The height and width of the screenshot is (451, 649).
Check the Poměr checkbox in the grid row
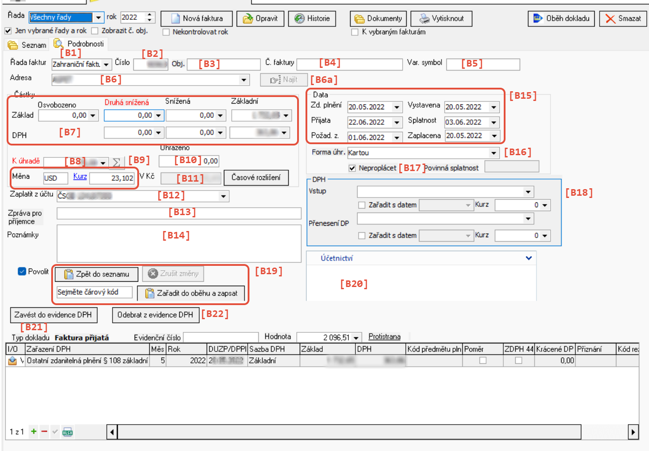coord(483,361)
